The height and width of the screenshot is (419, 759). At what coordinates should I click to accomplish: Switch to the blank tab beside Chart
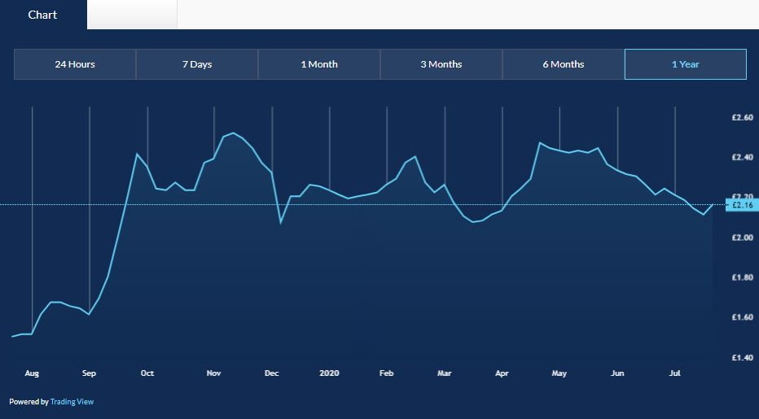tap(132, 15)
